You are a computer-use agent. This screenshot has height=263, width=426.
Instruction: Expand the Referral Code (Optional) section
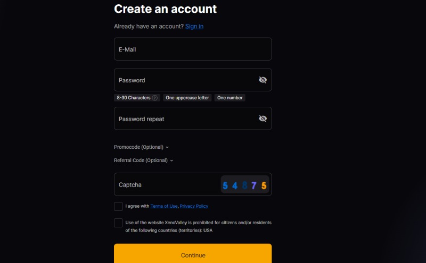143,160
